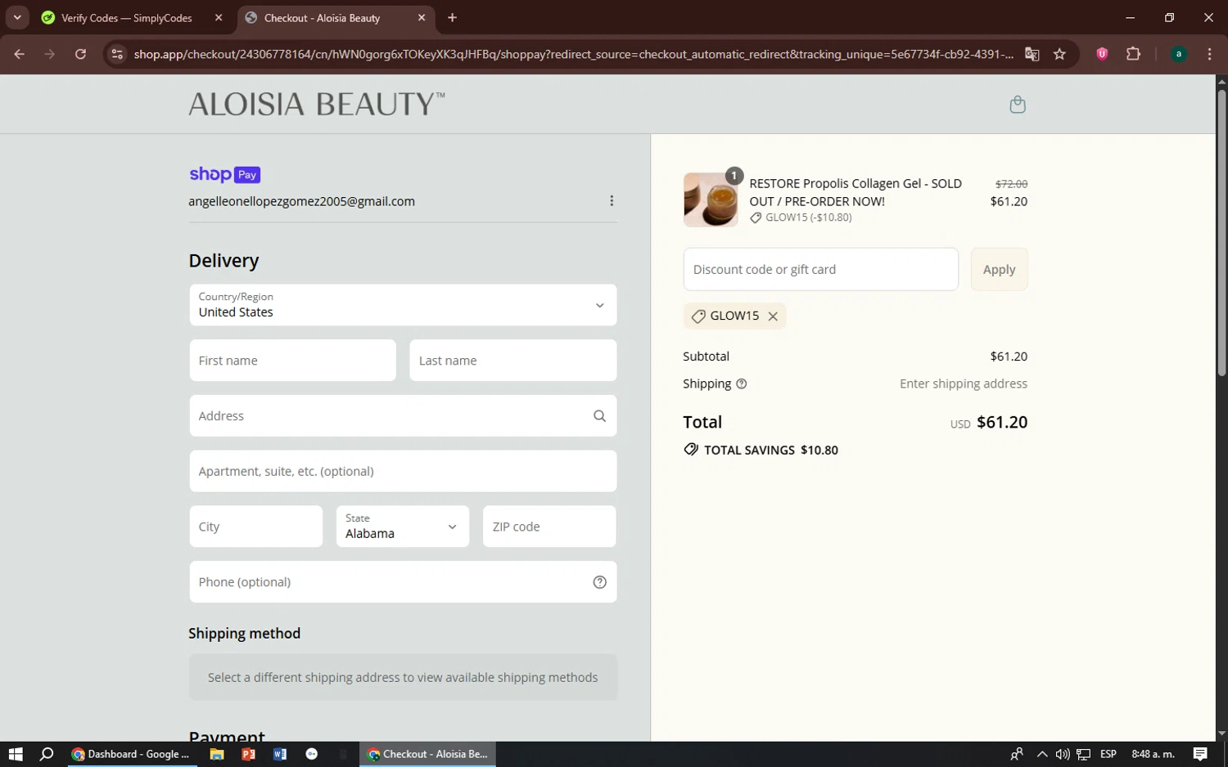The image size is (1228, 767).
Task: Open the State dropdown showing Alabama
Action: click(x=402, y=527)
